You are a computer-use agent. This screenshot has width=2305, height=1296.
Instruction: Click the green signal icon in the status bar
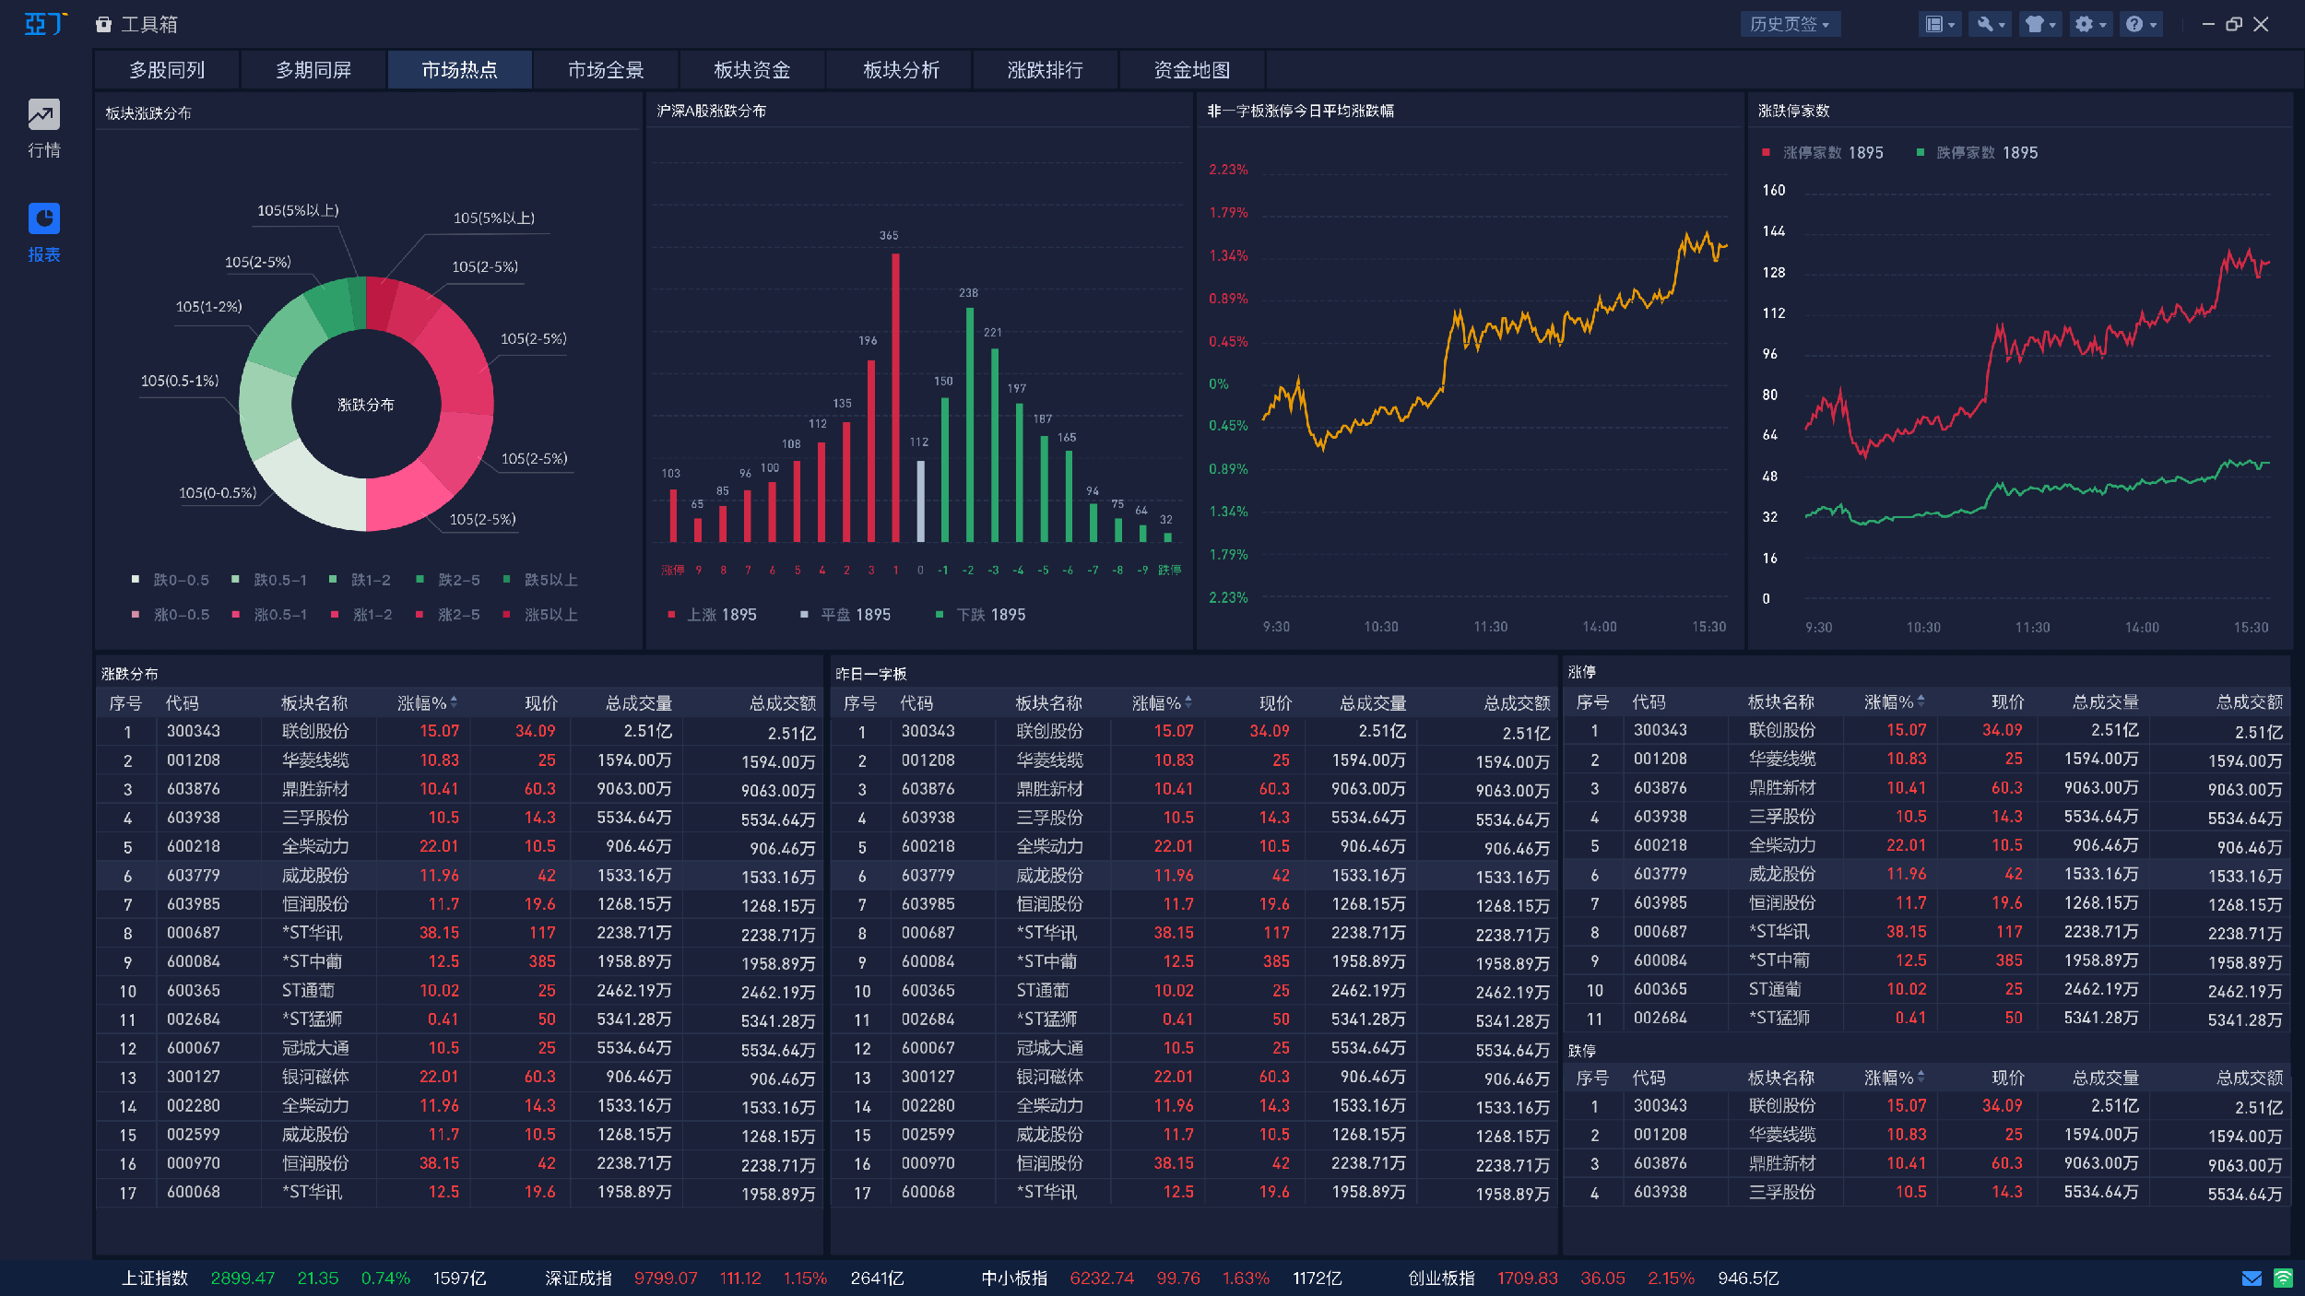(2283, 1278)
